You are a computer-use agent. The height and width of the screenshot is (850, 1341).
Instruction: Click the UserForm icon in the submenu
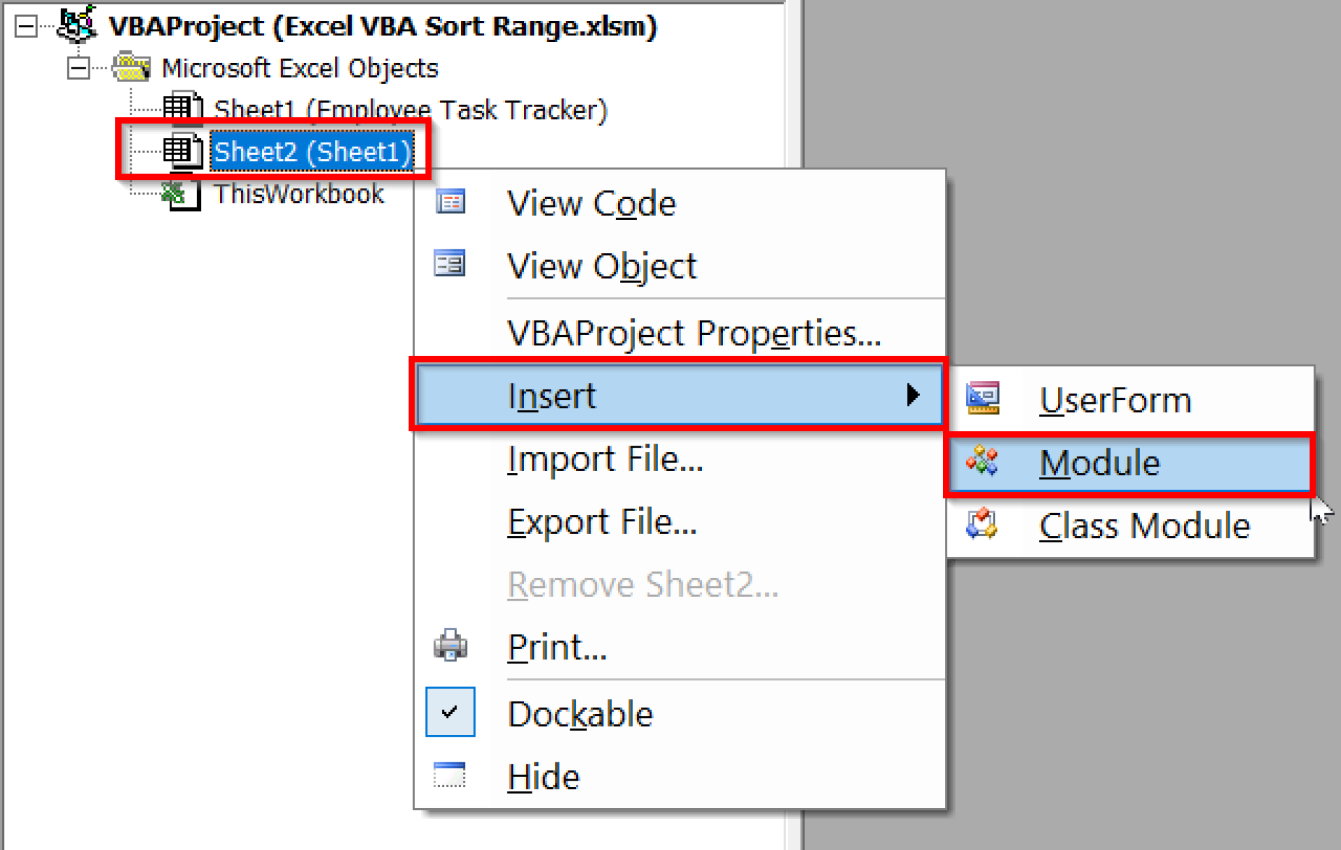click(982, 398)
